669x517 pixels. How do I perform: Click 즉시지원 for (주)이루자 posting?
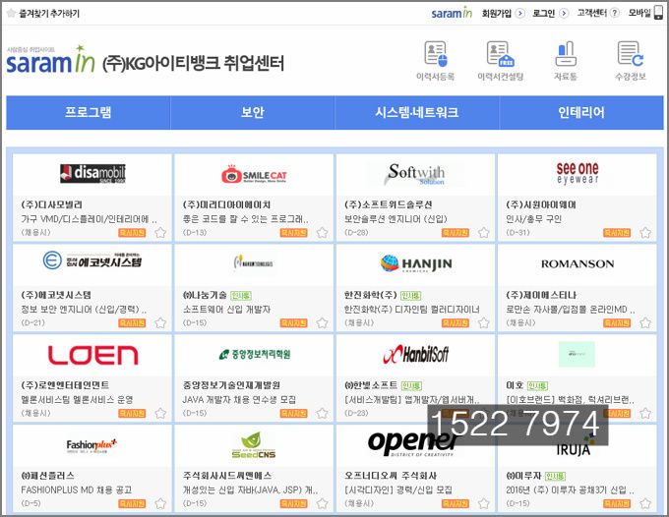pos(617,504)
